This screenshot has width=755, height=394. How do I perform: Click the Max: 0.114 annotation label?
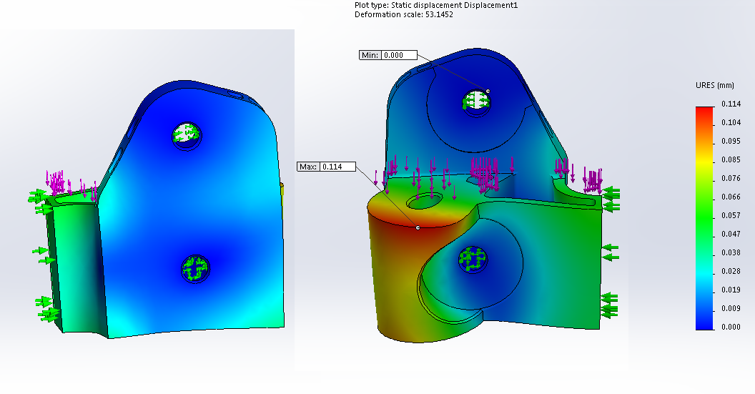click(327, 167)
